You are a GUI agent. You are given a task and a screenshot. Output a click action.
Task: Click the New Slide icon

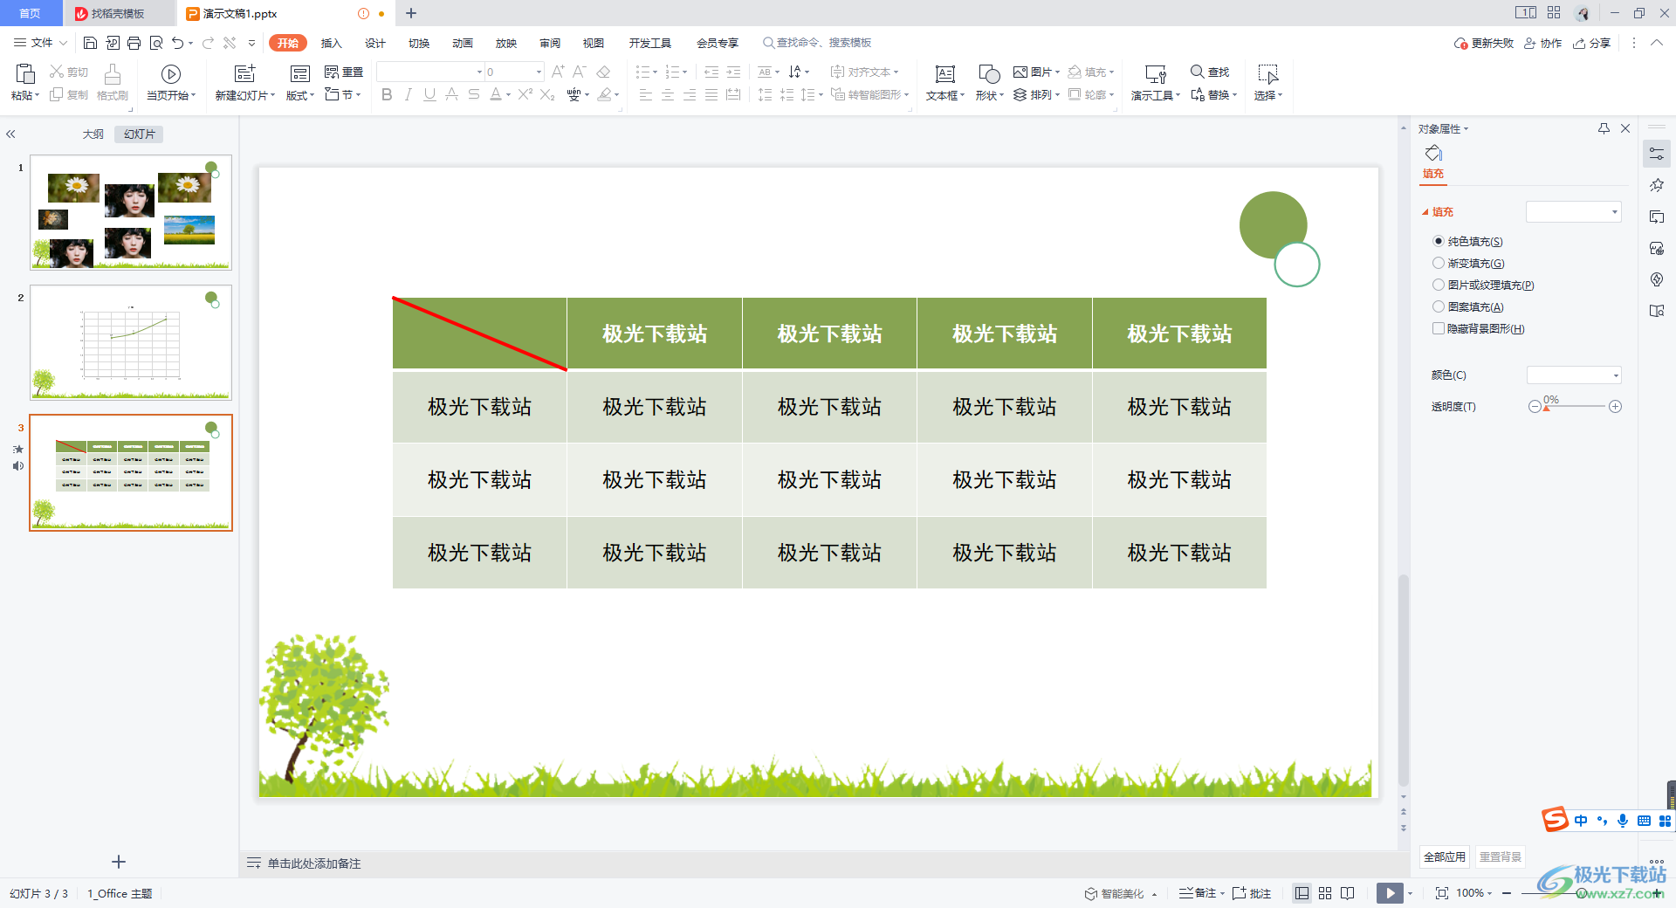coord(245,74)
